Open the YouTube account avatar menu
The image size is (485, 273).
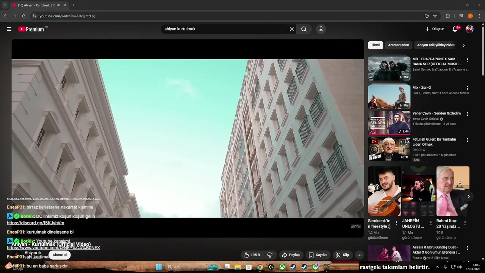tap(469, 29)
